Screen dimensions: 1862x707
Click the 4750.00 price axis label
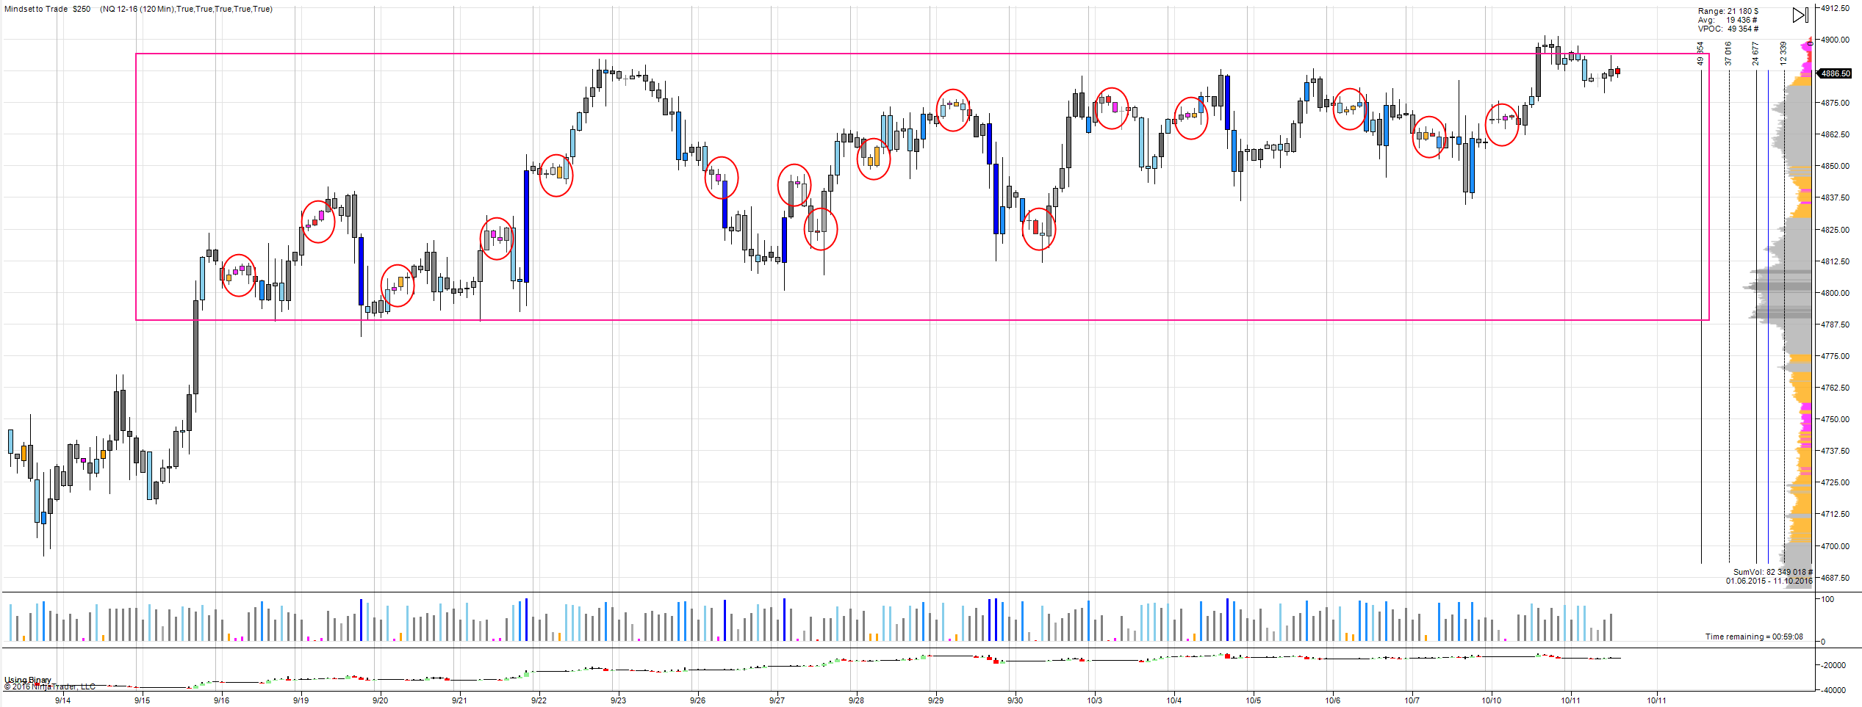pos(1835,419)
